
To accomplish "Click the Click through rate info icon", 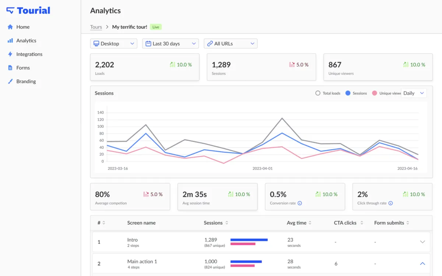I will tap(390, 203).
